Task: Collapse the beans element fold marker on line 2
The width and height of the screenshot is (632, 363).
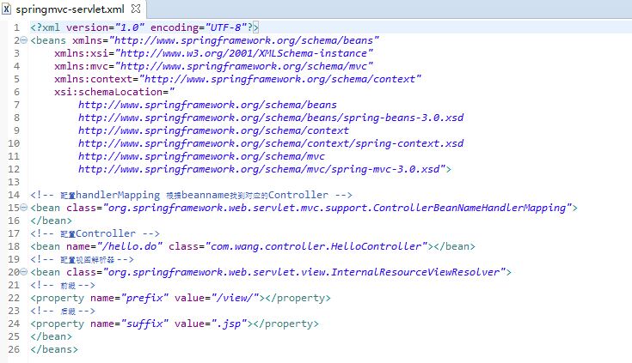Action: pos(24,40)
